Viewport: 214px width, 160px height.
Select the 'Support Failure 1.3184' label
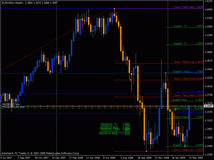pyautogui.click(x=188, y=117)
